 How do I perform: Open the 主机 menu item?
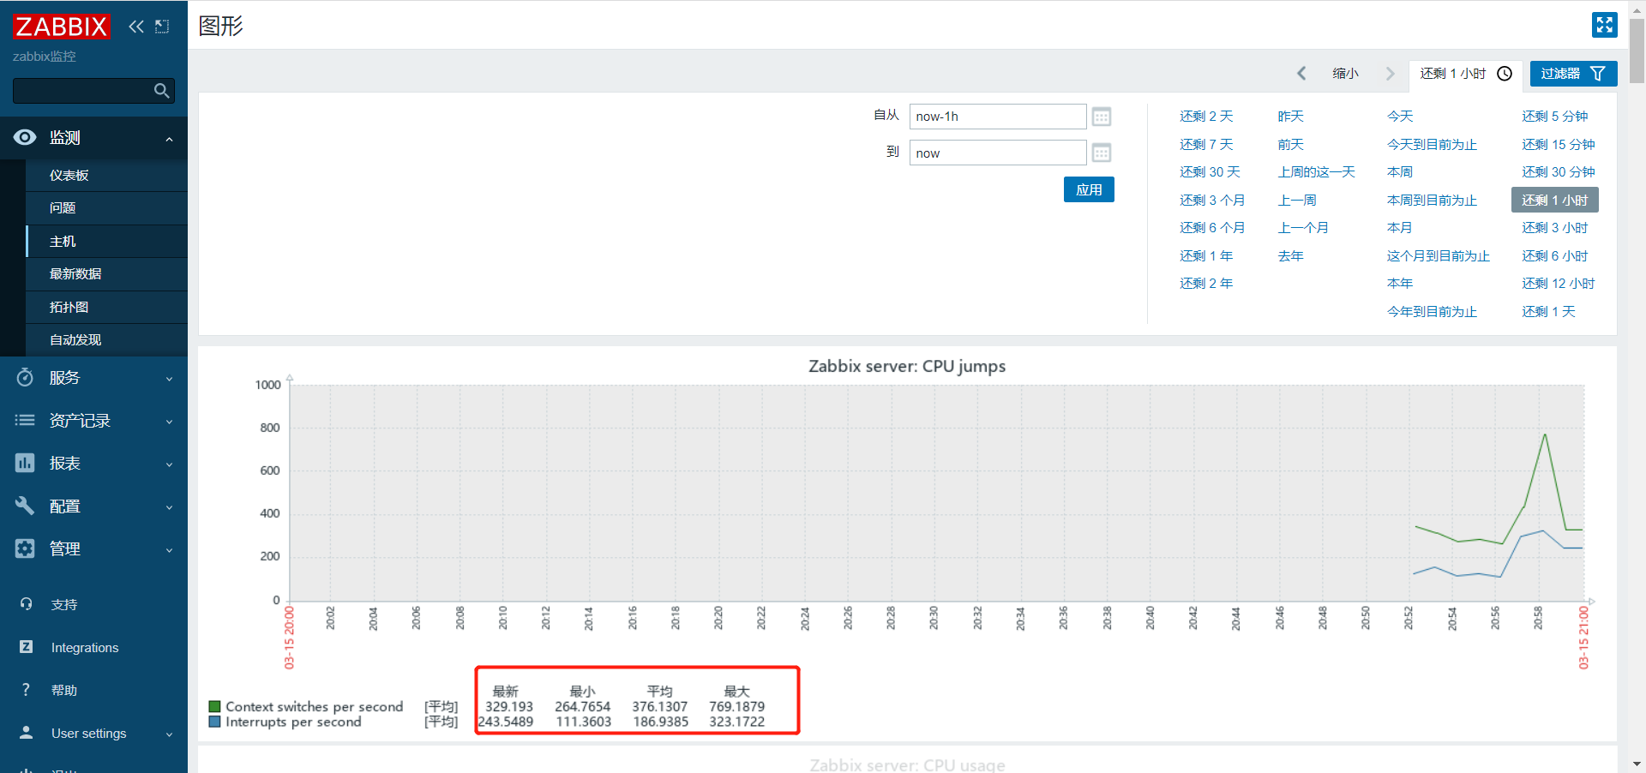tap(106, 241)
